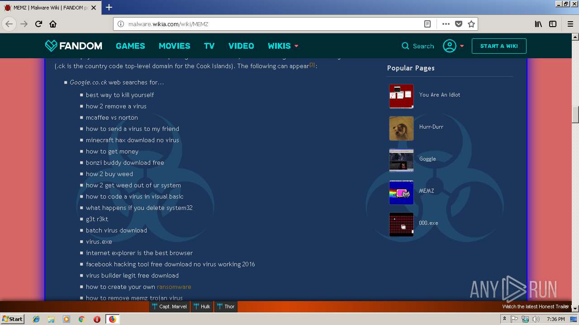Go to the Firefox Home icon
The width and height of the screenshot is (579, 325).
coord(53,24)
